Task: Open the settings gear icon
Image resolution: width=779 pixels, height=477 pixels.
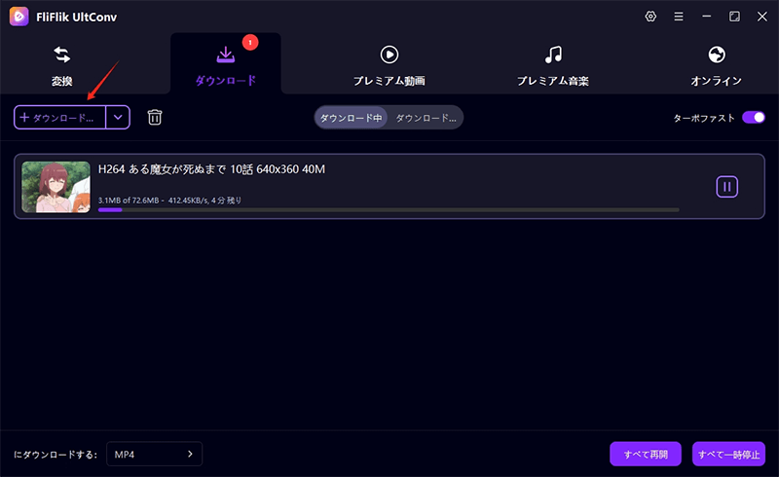Action: [x=650, y=17]
